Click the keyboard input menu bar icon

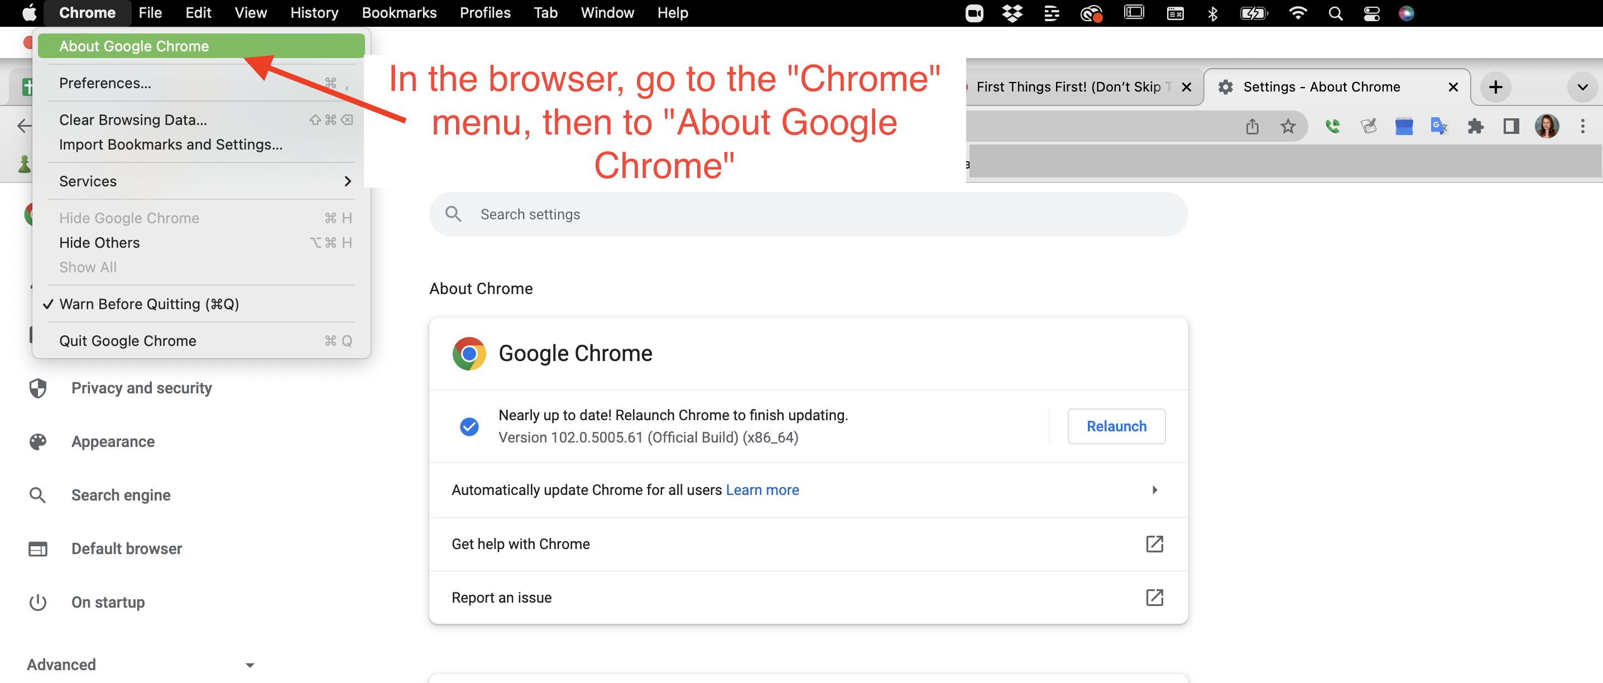tap(1174, 13)
